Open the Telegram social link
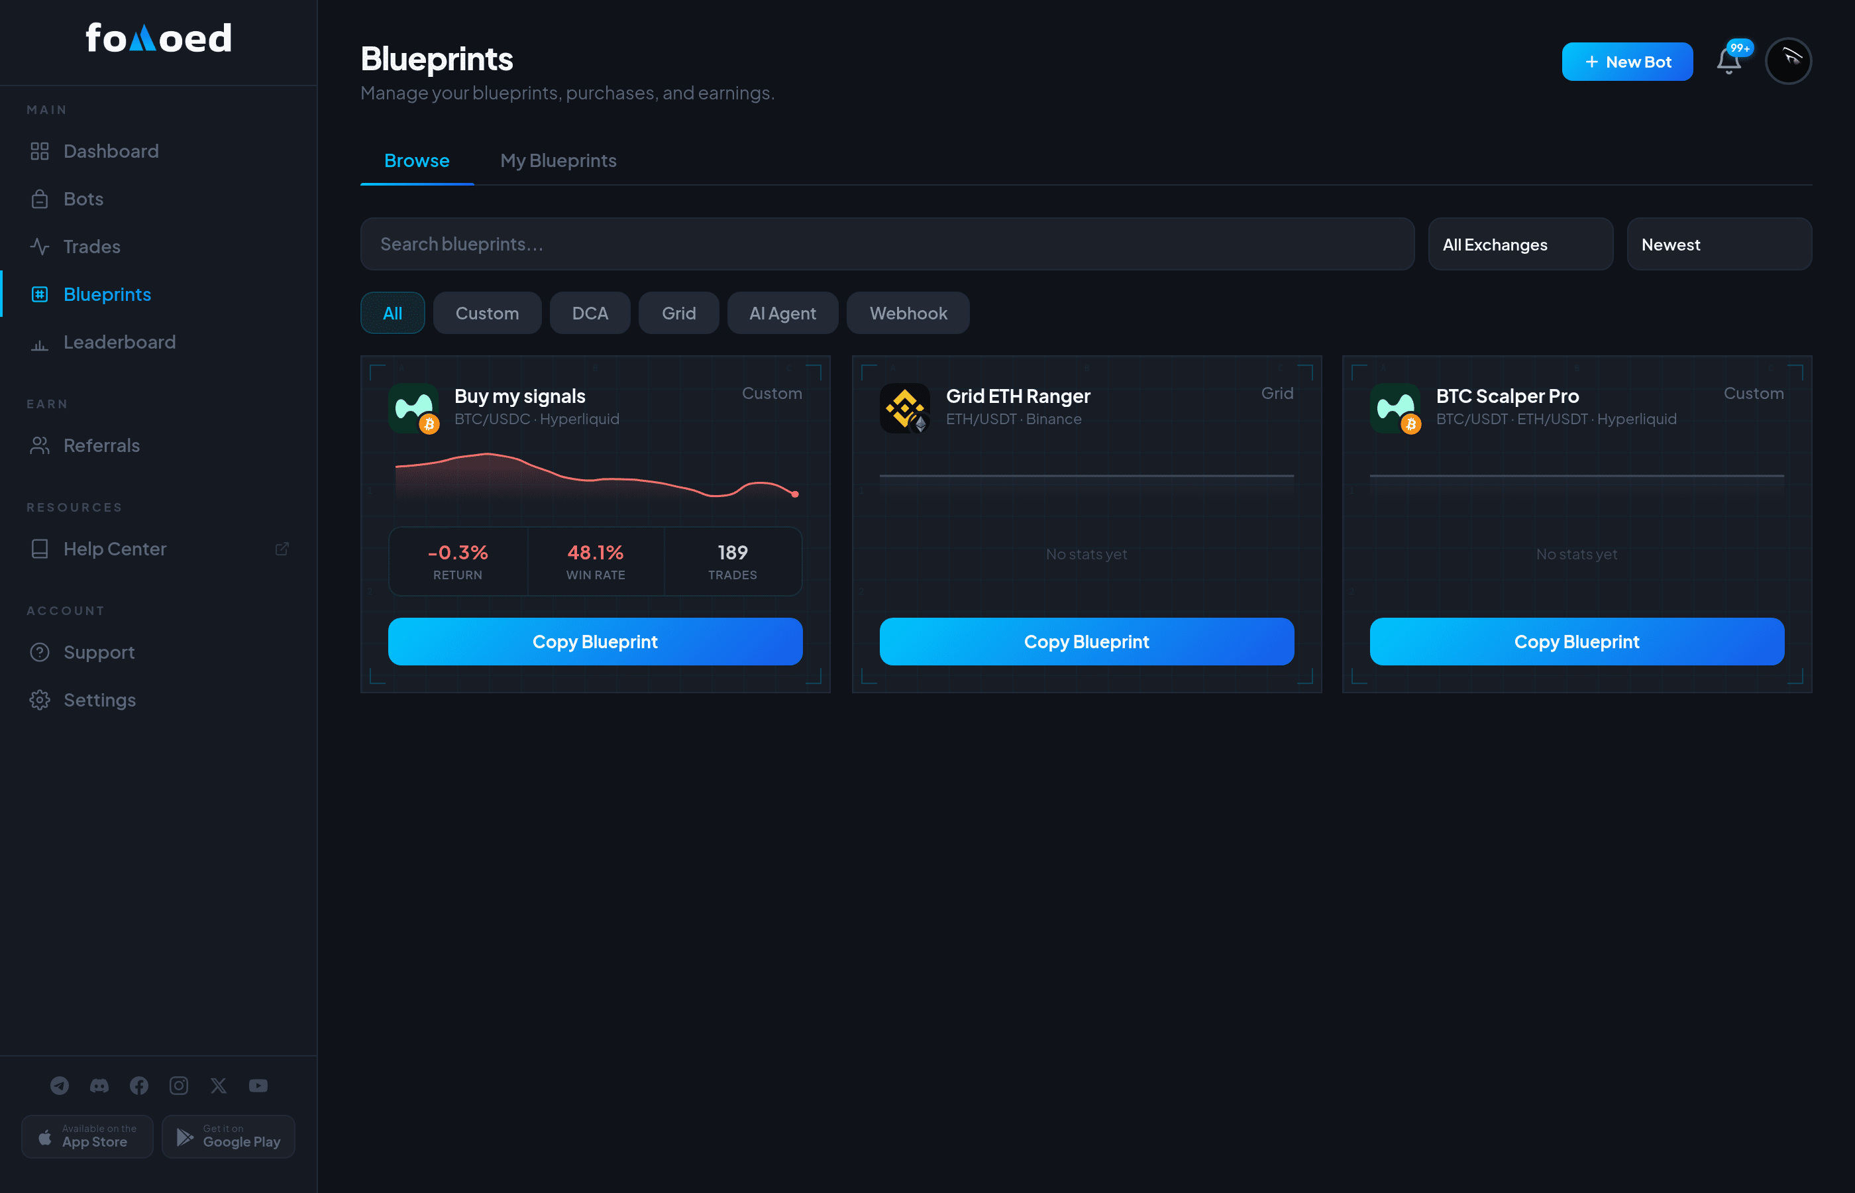 60,1086
